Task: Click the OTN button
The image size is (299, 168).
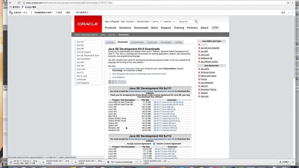Action: click(x=215, y=28)
